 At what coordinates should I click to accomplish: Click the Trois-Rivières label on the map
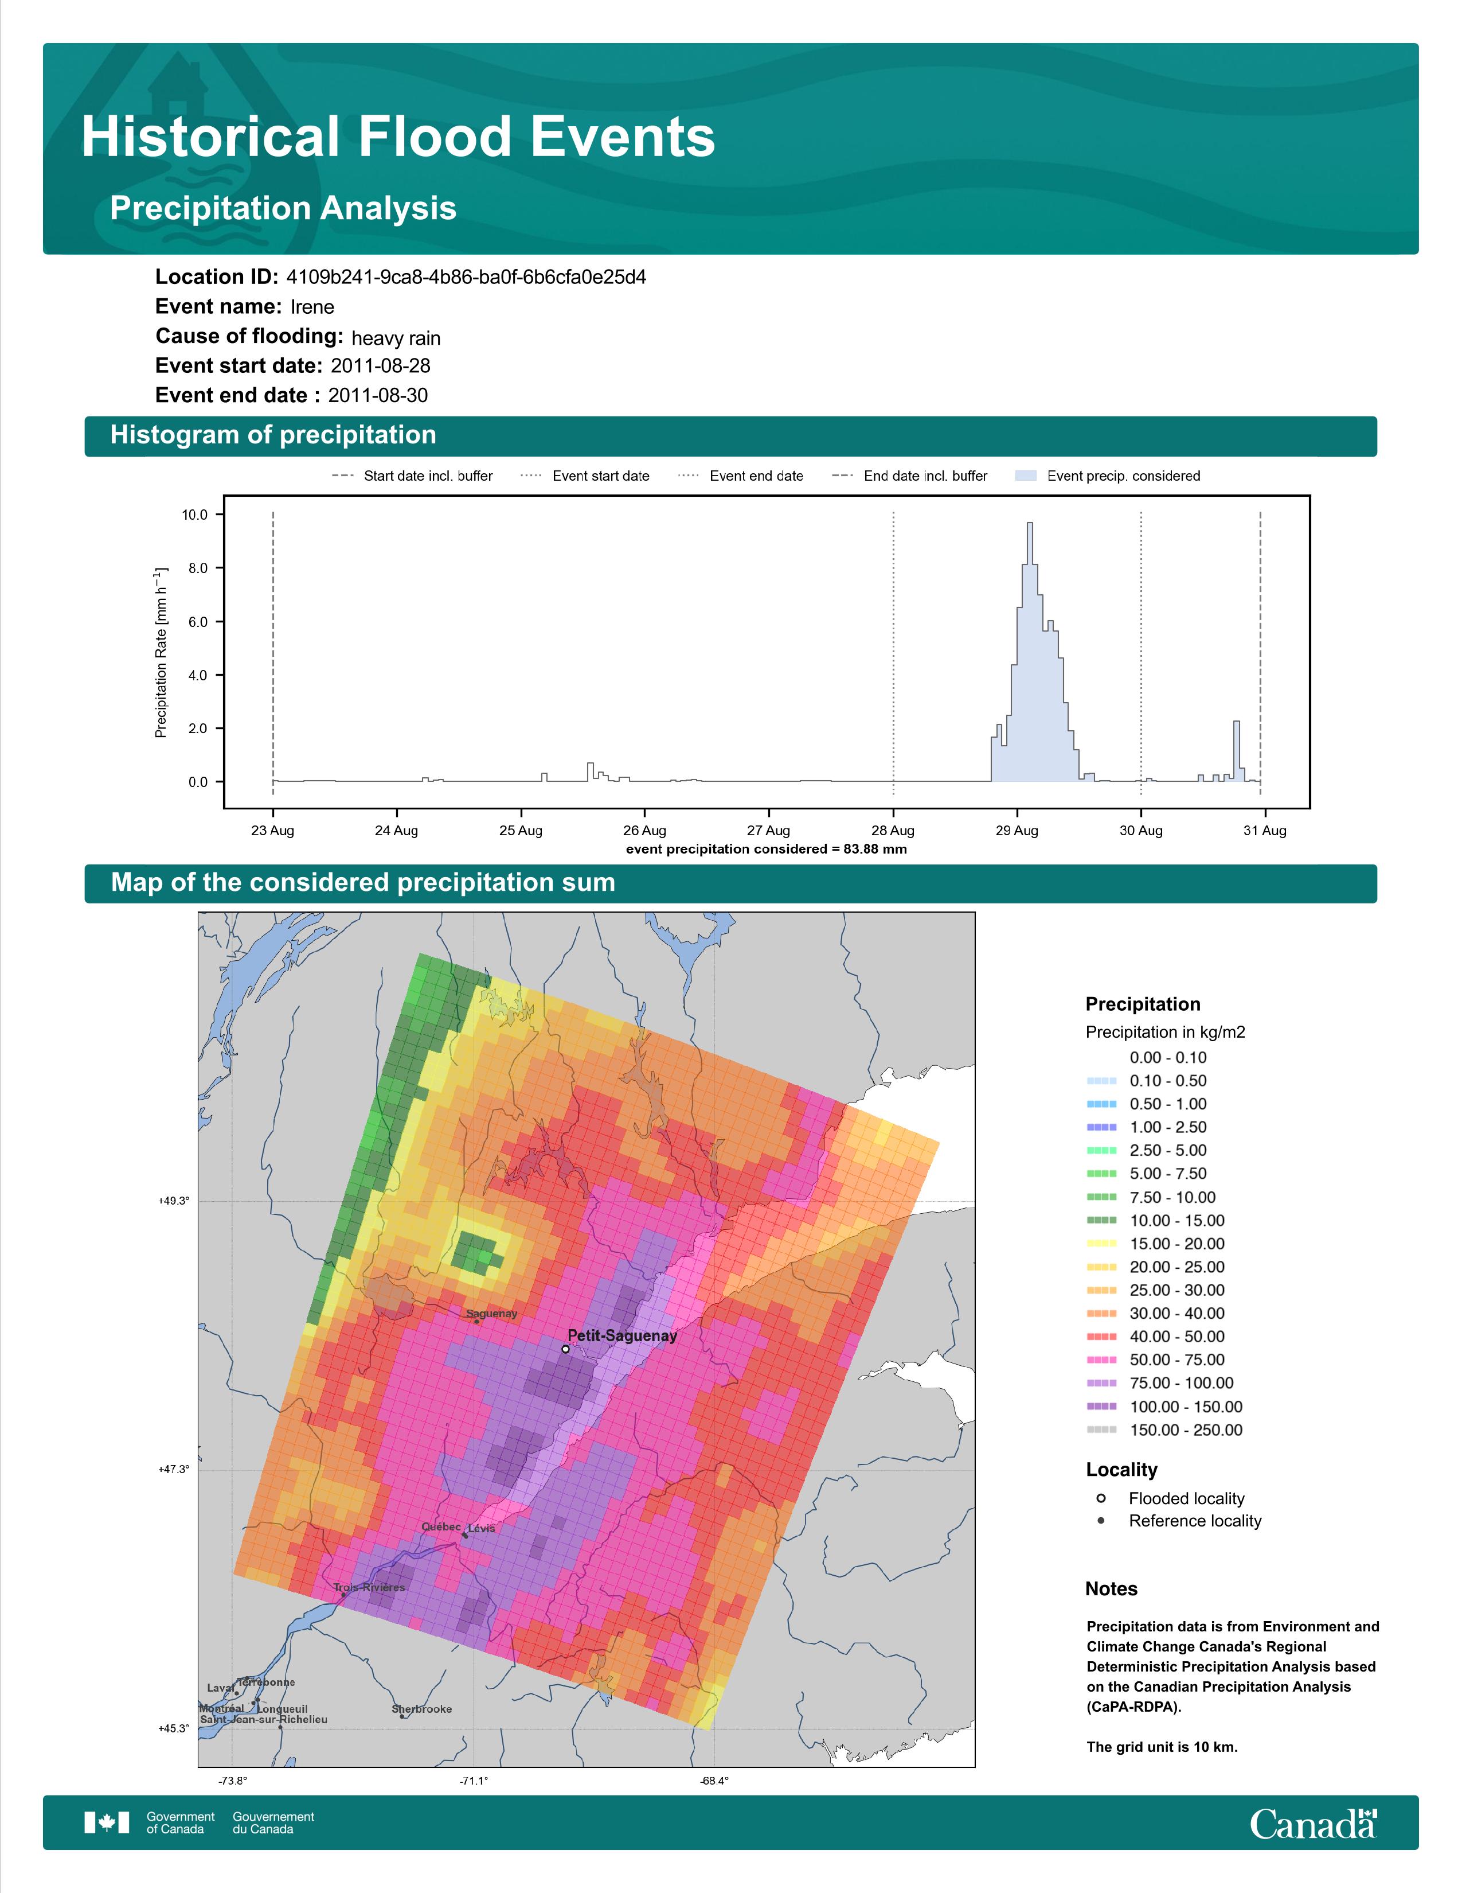tap(369, 1587)
